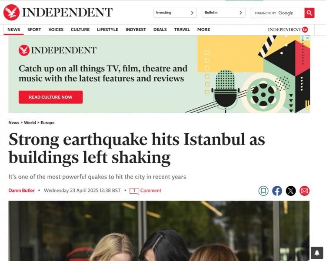This screenshot has width=326, height=261.
Task: Expand the More menu
Action: click(x=203, y=30)
